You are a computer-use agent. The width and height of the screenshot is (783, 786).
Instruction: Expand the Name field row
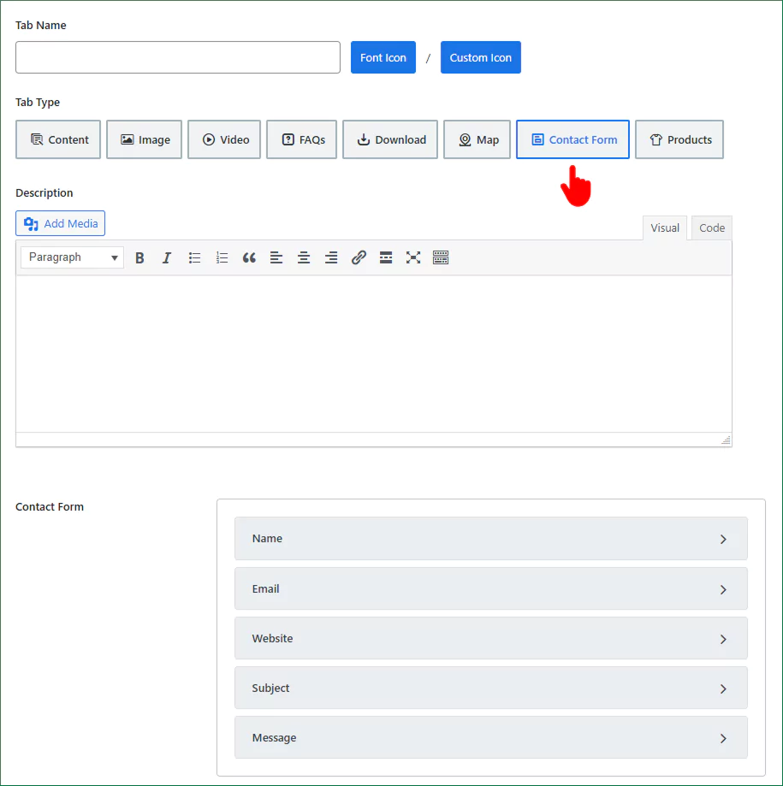pyautogui.click(x=491, y=538)
